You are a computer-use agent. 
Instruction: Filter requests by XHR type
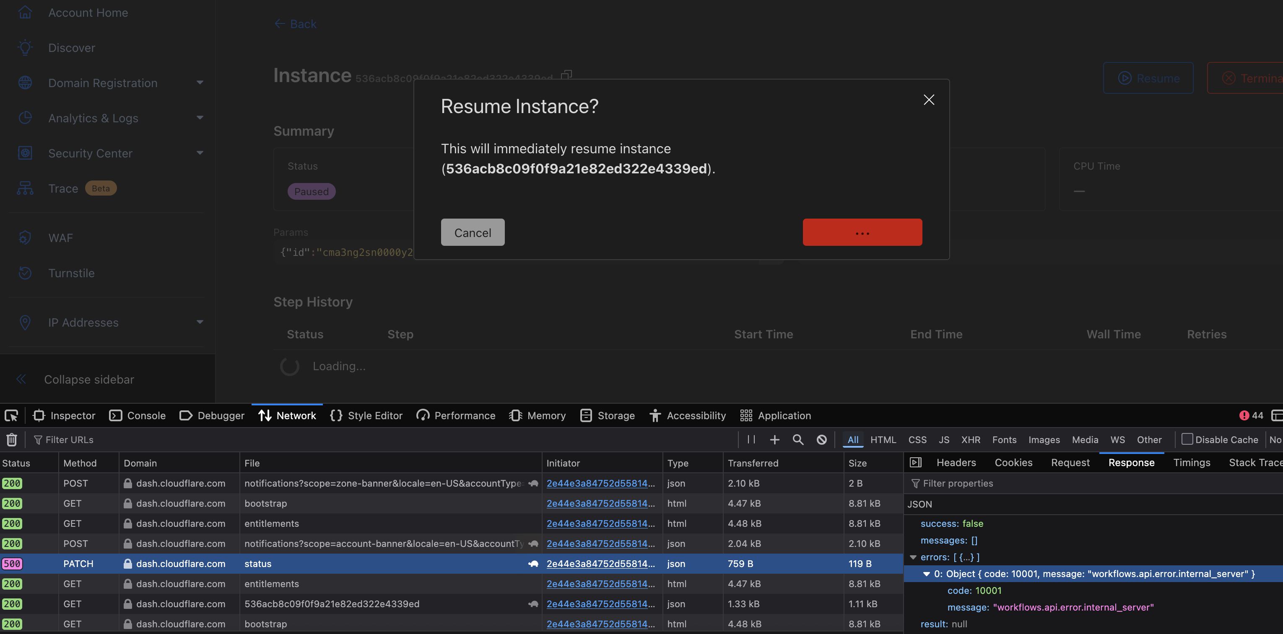click(970, 440)
